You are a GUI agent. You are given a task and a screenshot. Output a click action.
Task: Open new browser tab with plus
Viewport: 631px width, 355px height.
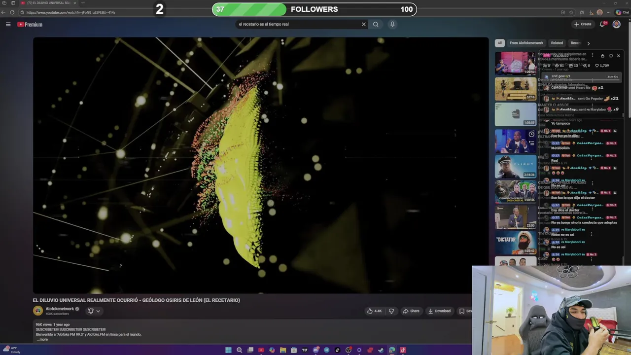click(x=82, y=3)
